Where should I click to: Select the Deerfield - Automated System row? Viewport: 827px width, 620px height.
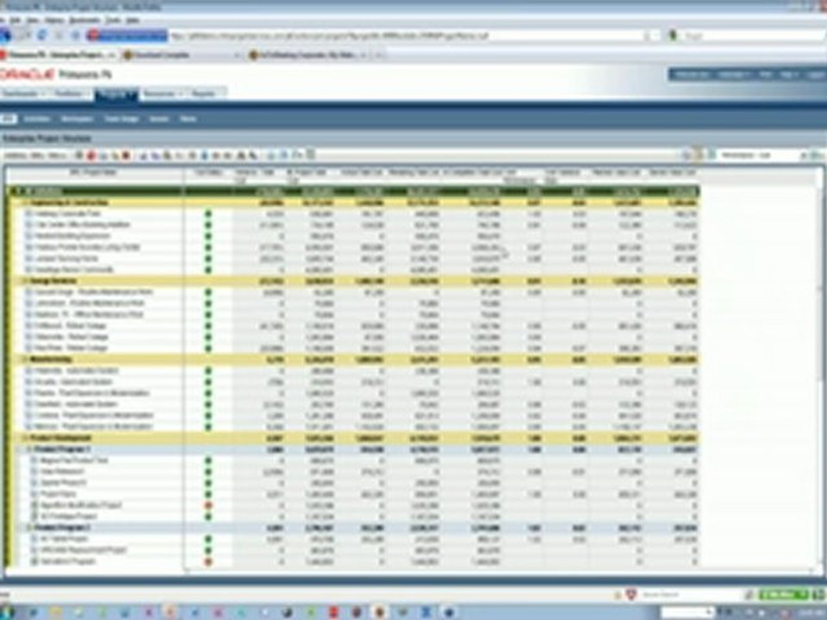pyautogui.click(x=353, y=405)
